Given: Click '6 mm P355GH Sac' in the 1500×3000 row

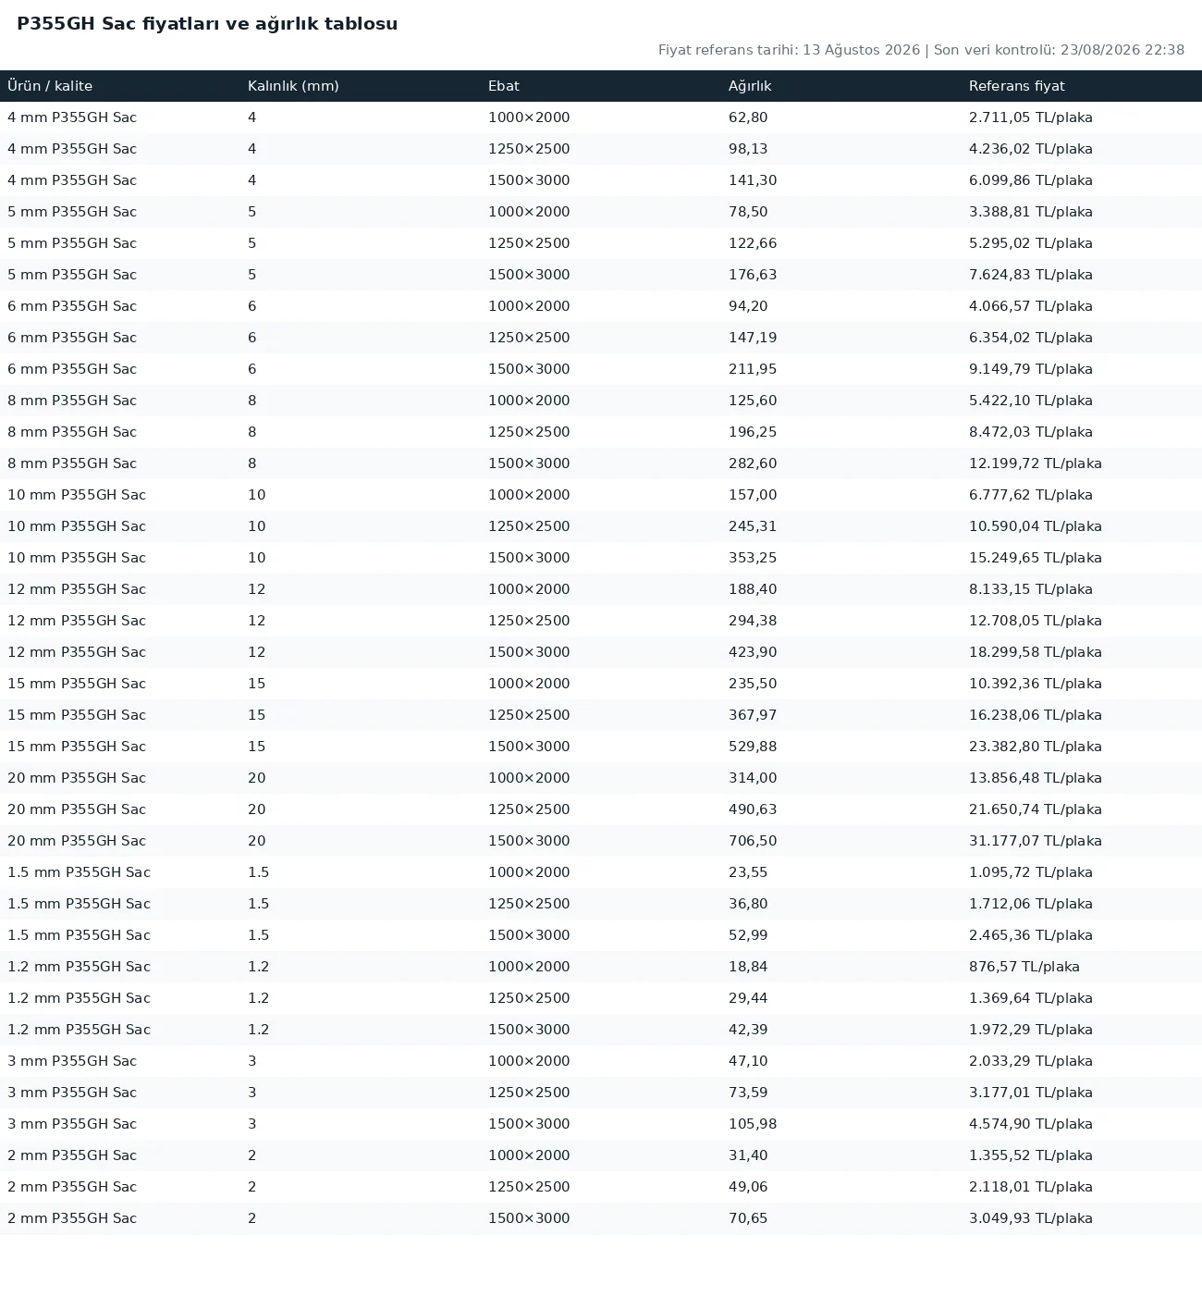Looking at the screenshot, I should pos(72,369).
